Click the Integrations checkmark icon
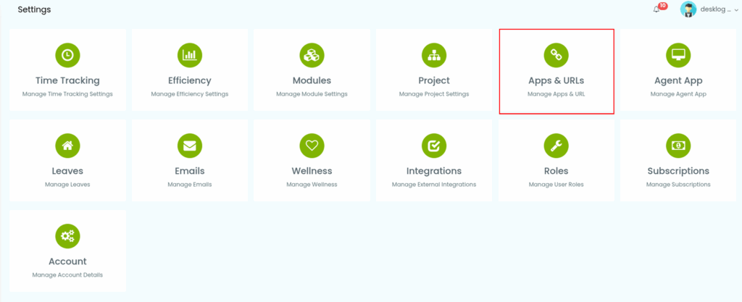Viewport: 742px width, 302px height. coord(434,145)
